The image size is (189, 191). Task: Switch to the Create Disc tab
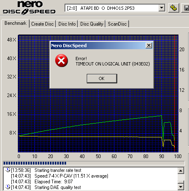click(x=43, y=24)
